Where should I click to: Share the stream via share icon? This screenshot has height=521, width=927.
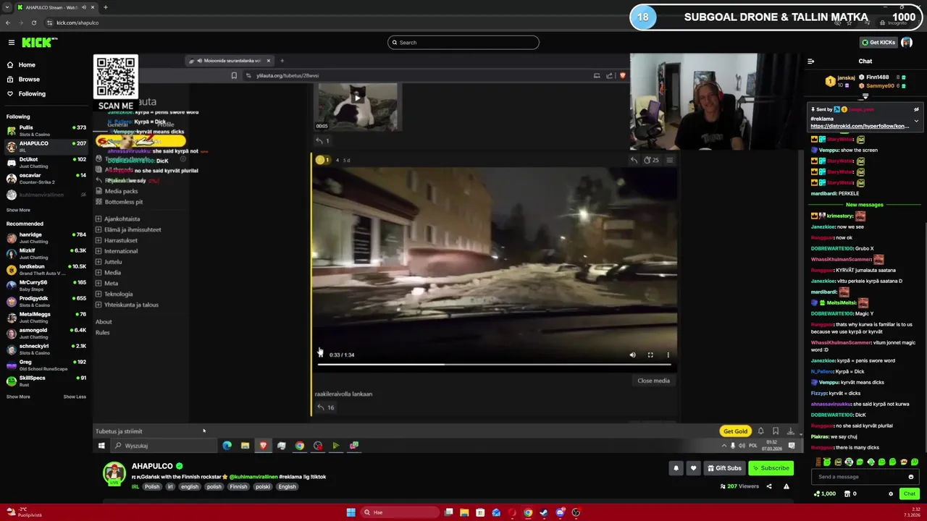(769, 486)
